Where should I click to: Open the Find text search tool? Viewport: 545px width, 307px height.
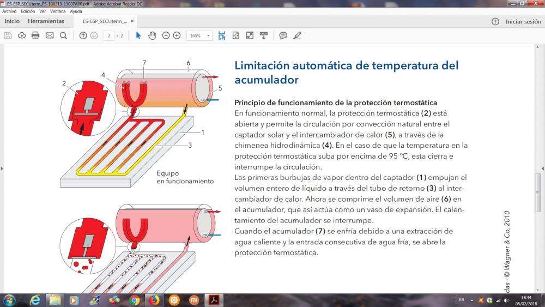[x=63, y=35]
